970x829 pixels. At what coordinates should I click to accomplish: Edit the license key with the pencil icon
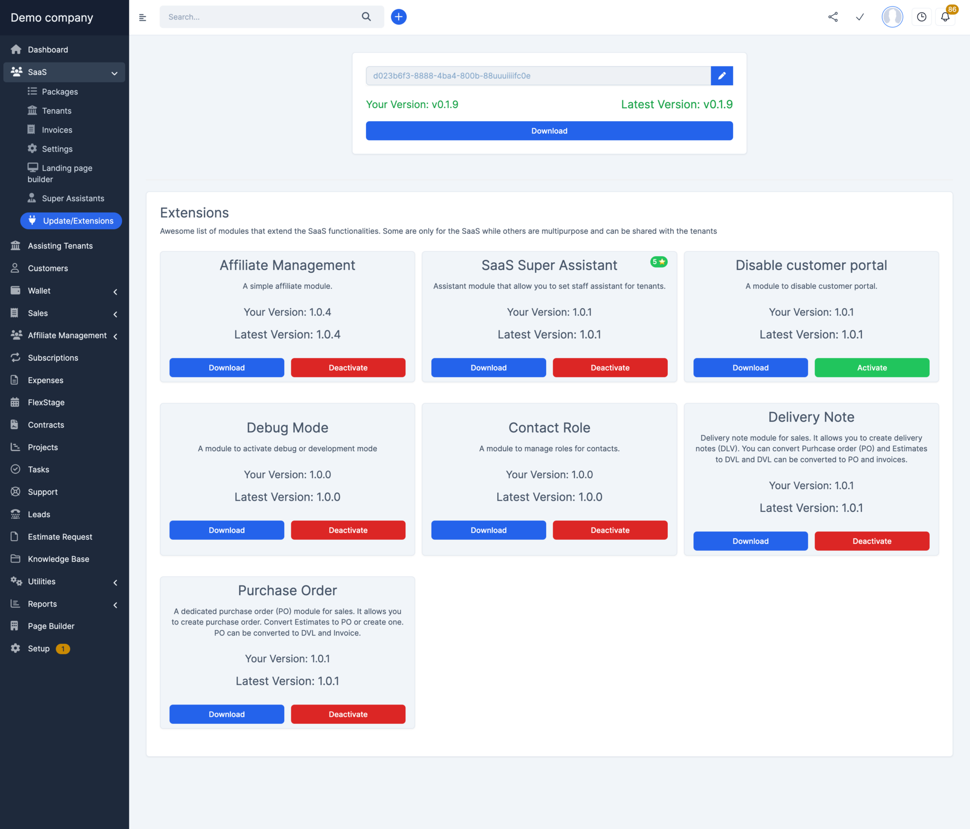721,75
